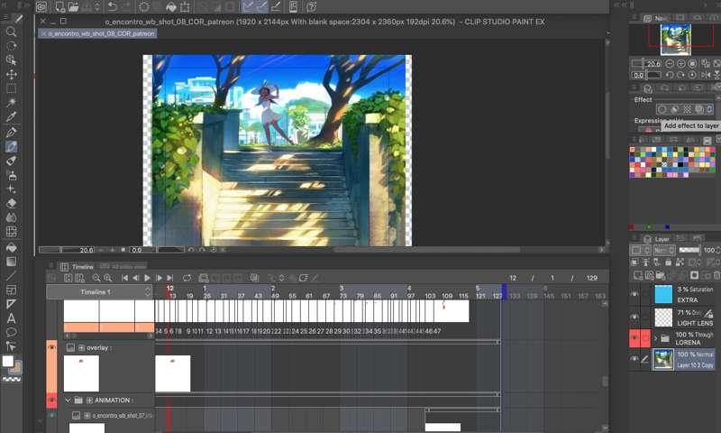Open the blending mode dropdown in Layer panel
Viewport: 721px width, 433px height.
pyautogui.click(x=665, y=250)
